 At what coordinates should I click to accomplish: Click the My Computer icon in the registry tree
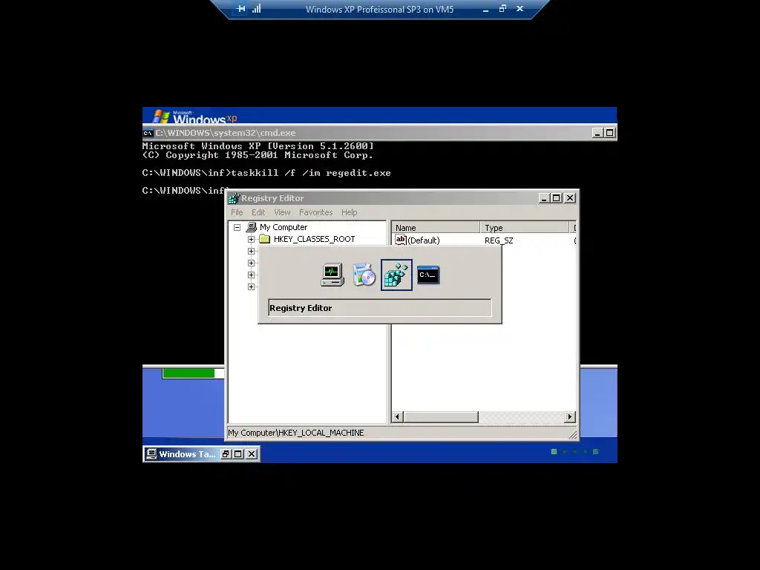click(x=252, y=227)
